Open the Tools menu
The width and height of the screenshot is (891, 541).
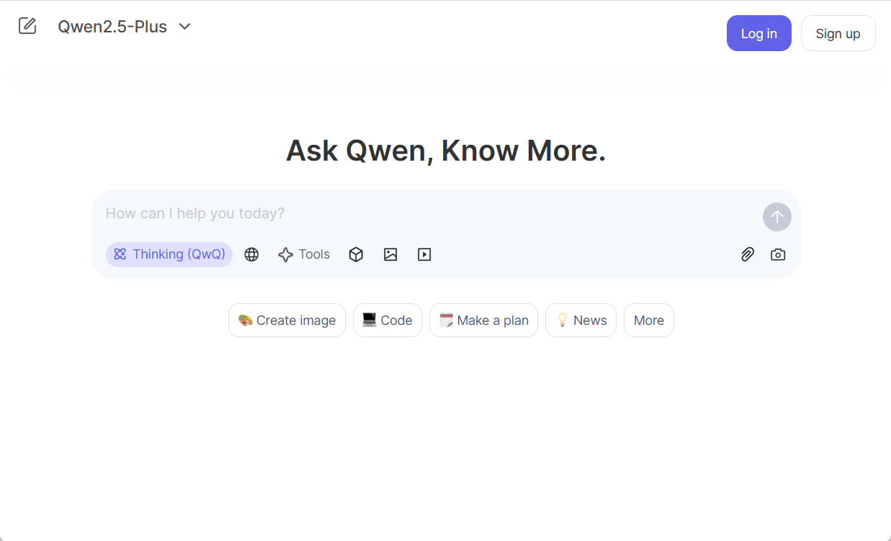304,254
